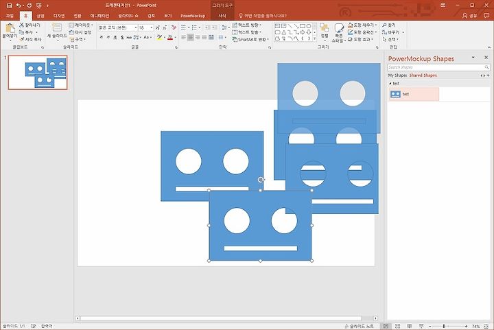Click the yellow text highlight color button
The width and height of the screenshot is (494, 330).
tap(159, 37)
